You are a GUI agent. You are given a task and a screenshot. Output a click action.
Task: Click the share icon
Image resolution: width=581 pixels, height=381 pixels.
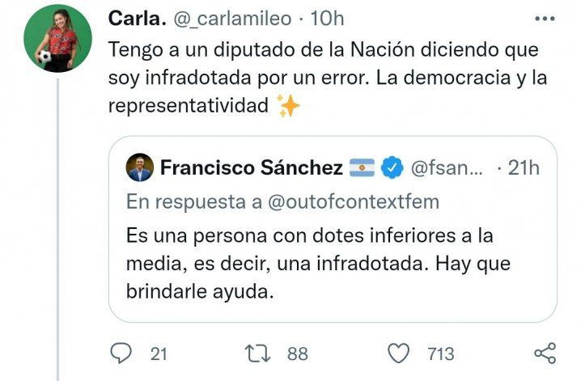546,353
